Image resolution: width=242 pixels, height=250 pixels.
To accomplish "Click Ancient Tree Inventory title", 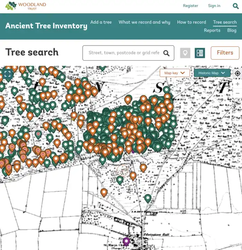I will (46, 26).
